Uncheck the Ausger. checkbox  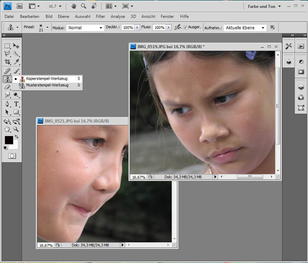point(186,28)
